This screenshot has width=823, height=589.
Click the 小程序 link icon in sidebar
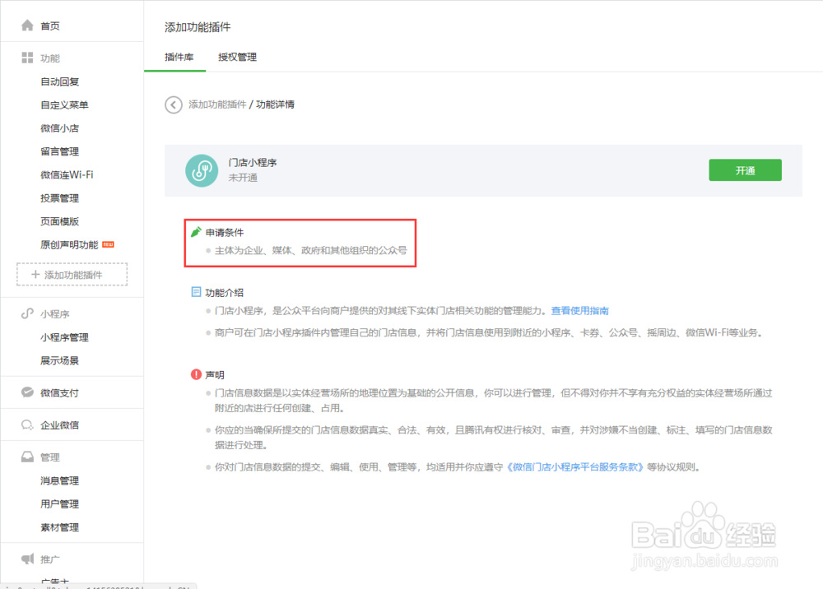pos(27,313)
